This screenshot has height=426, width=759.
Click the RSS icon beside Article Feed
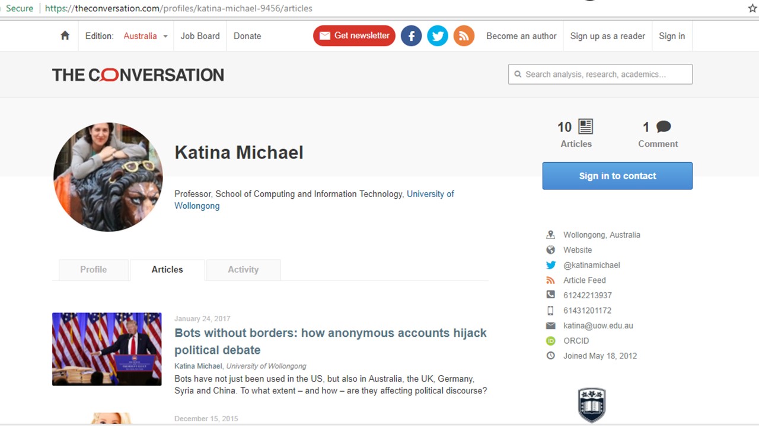[551, 280]
